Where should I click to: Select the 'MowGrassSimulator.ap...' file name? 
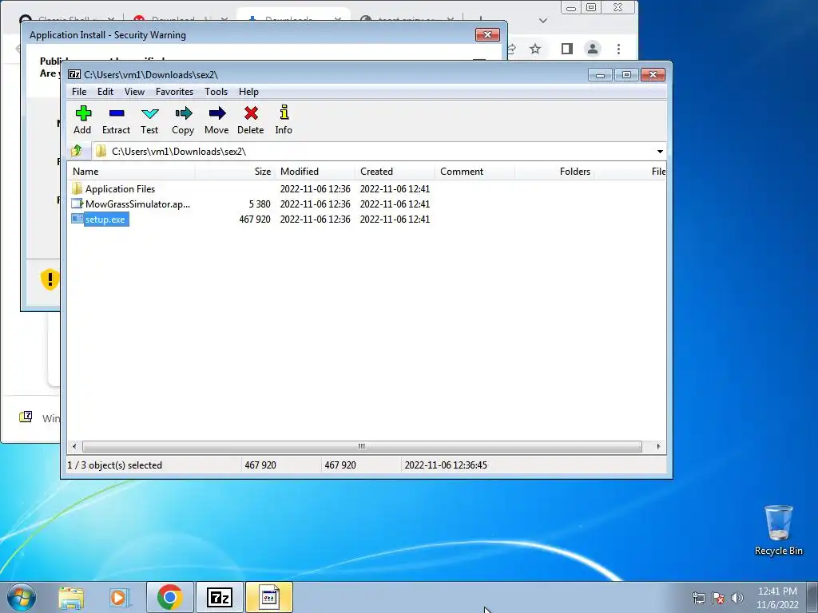[137, 204]
